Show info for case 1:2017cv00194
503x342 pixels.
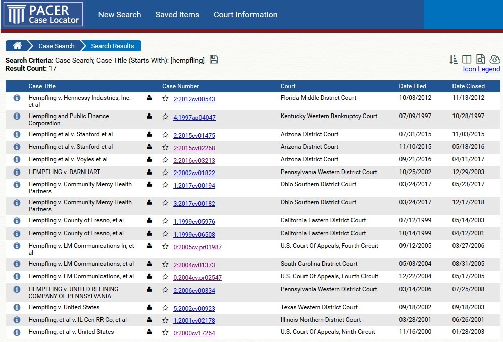tap(17, 185)
